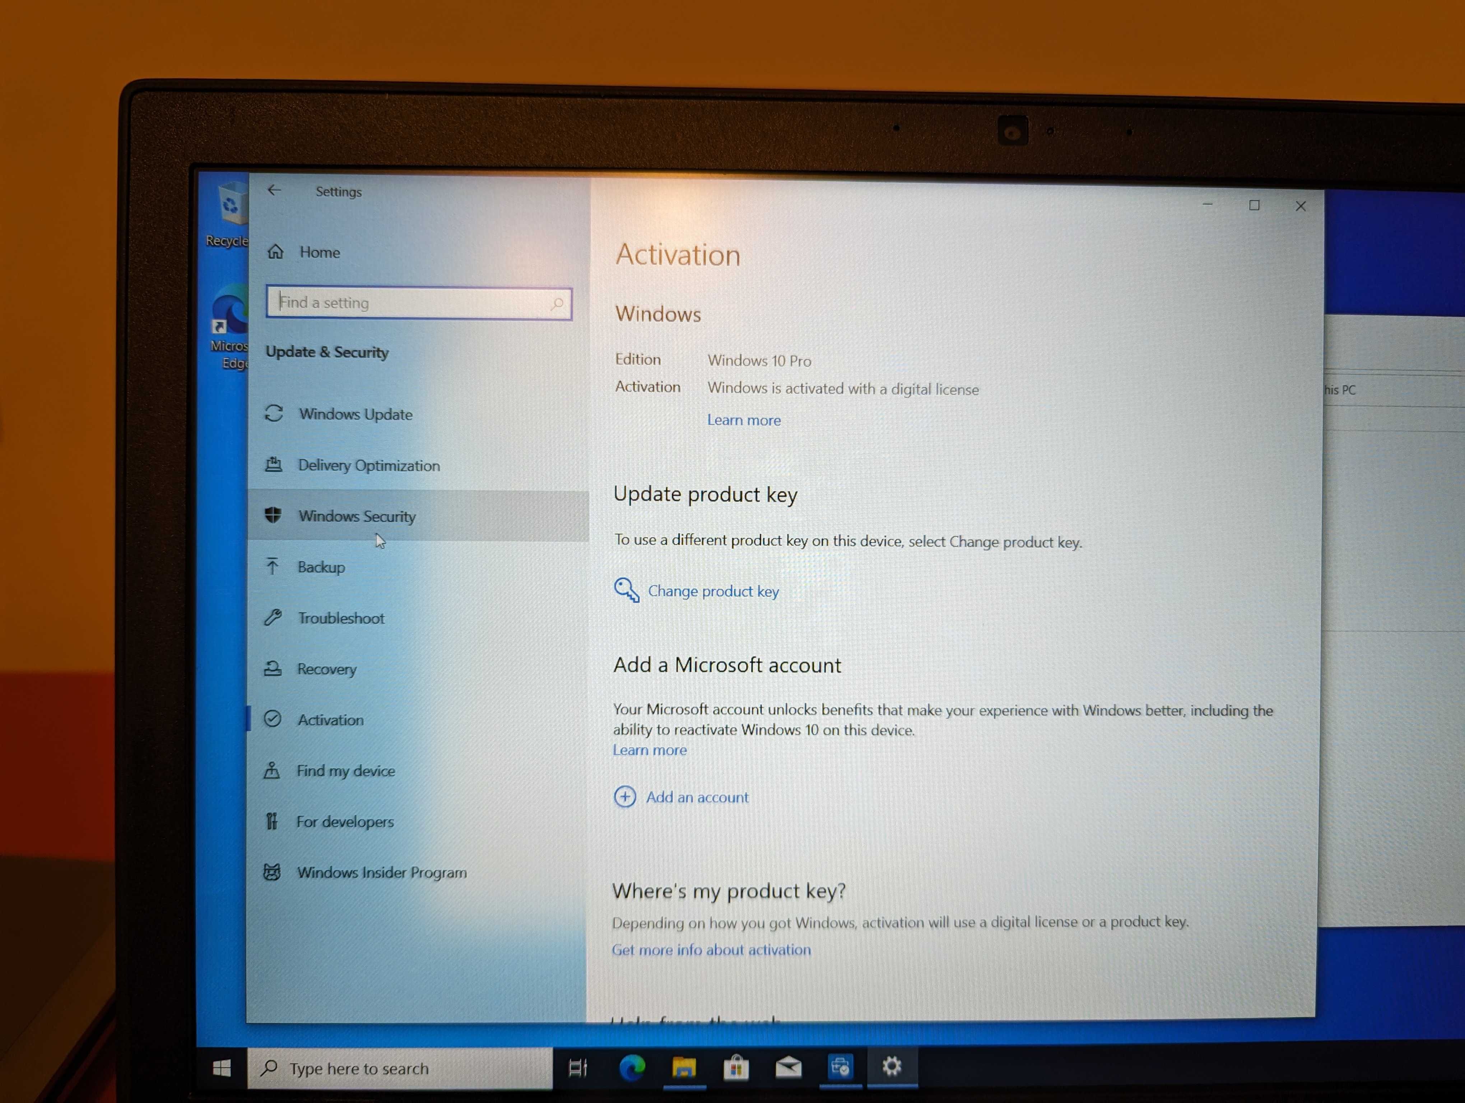The width and height of the screenshot is (1465, 1103).
Task: Click the For developers tools icon
Action: click(x=271, y=821)
